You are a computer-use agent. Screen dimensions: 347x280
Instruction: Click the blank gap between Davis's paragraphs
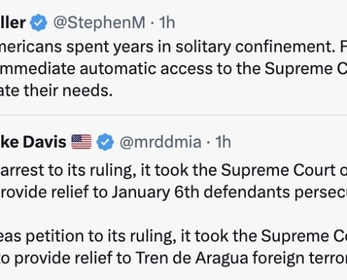pos(173,214)
